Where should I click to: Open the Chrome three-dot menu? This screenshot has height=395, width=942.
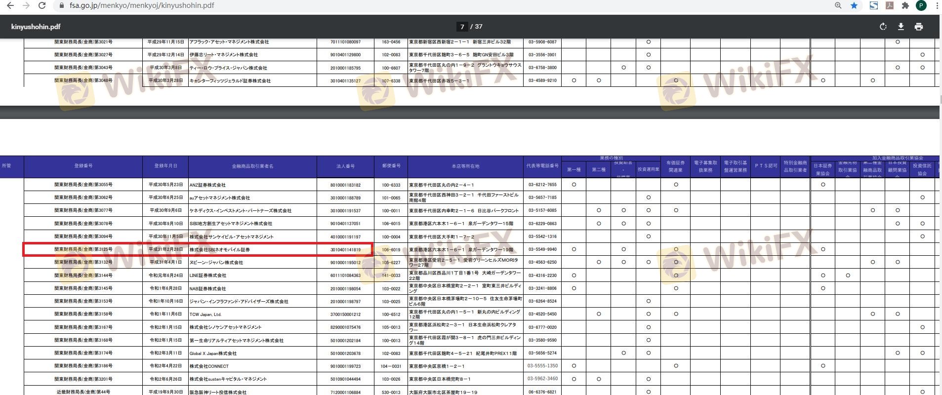tap(937, 5)
